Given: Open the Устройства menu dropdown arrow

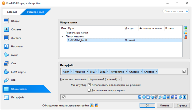Looking at the screenshot, I should pos(126,72).
